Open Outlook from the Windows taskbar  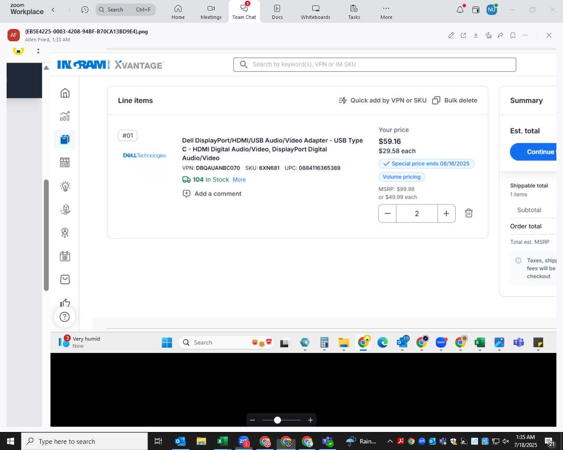(x=180, y=441)
